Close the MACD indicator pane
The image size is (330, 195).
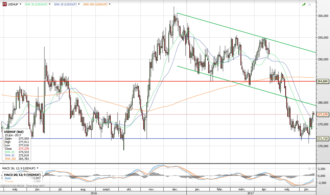pos(313,168)
